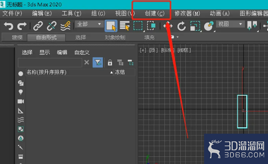The height and width of the screenshot is (164, 268).
Task: Select the Rotate tool
Action: (182, 26)
